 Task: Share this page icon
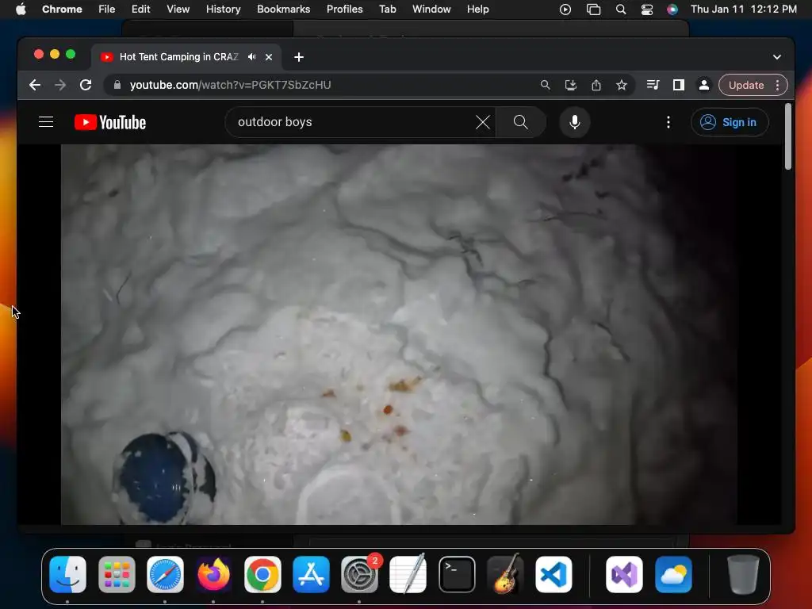pyautogui.click(x=596, y=85)
